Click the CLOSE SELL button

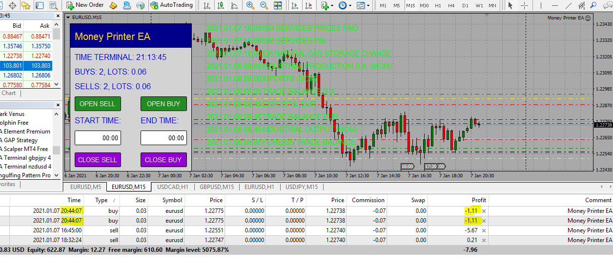98,160
